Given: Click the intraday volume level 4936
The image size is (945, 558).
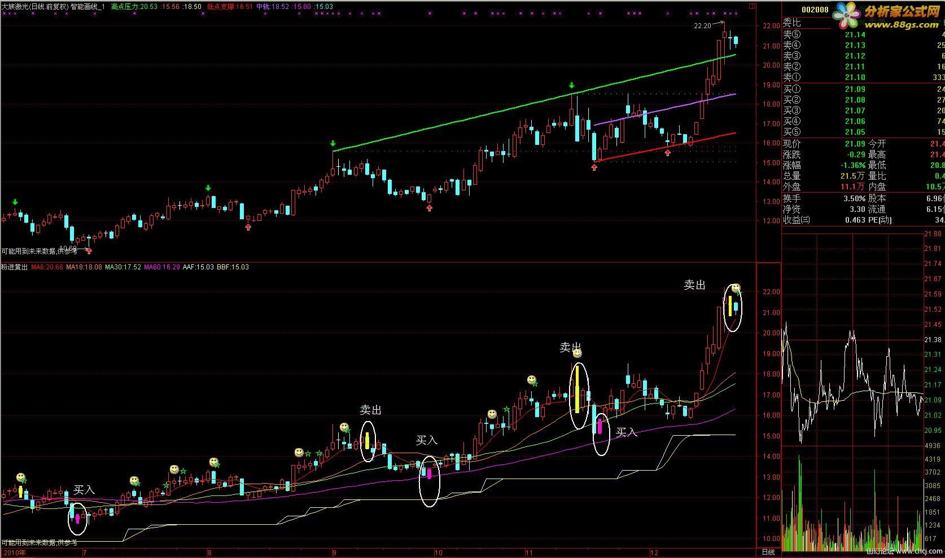Looking at the screenshot, I should tap(931, 446).
